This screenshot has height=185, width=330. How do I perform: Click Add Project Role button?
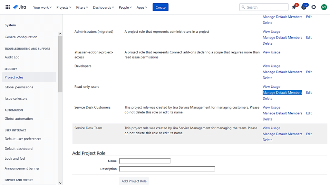point(134,181)
